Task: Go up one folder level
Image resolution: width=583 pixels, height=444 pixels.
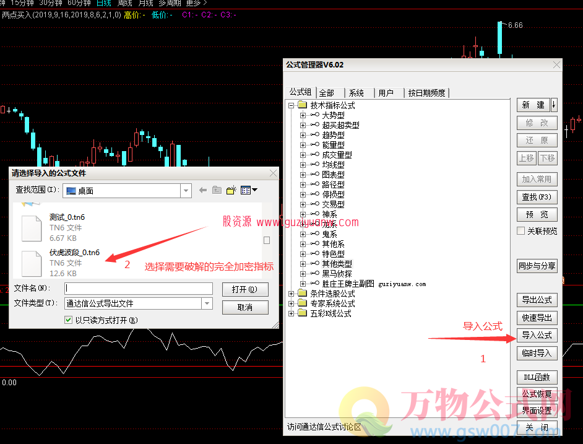Action: [x=217, y=191]
